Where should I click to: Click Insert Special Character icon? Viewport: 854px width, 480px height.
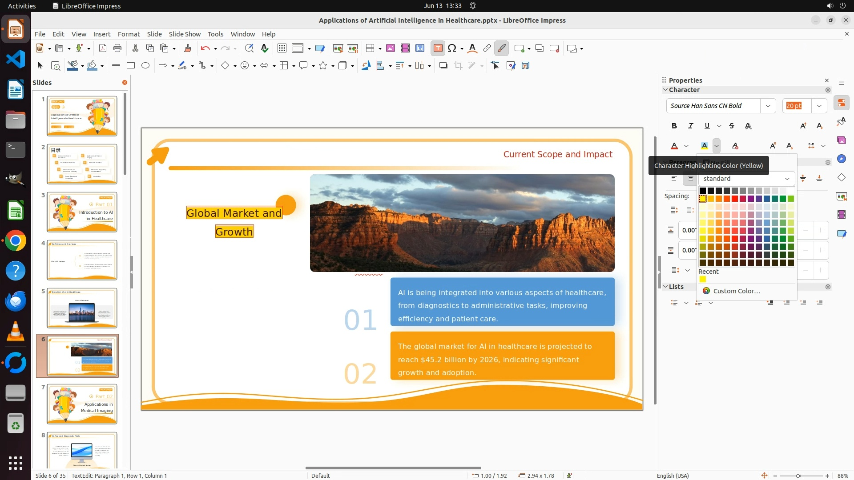(452, 48)
